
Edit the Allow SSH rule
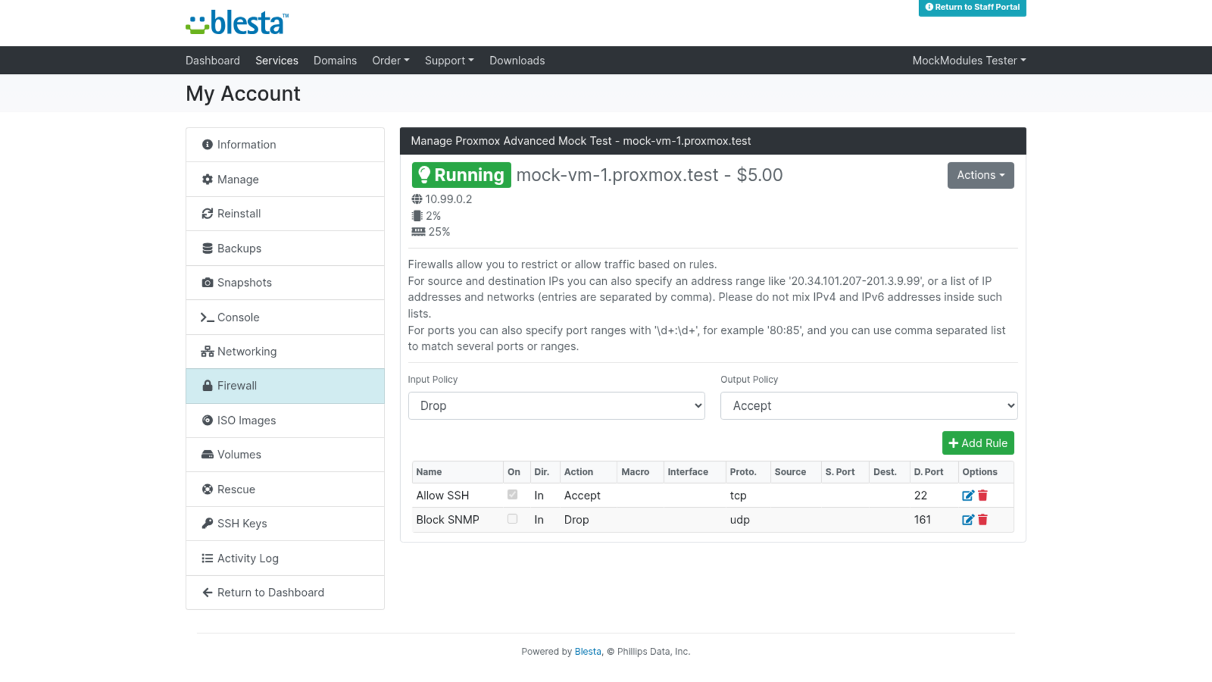coord(968,496)
